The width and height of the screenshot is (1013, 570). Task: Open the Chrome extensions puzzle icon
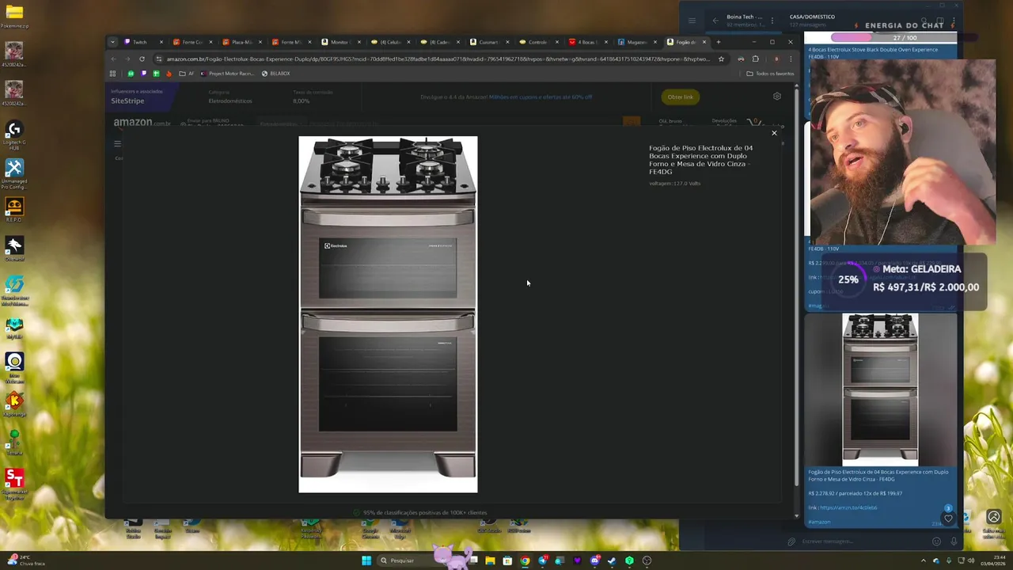[x=755, y=59]
